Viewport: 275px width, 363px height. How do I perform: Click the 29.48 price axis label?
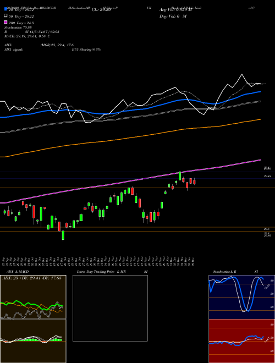point(267,176)
